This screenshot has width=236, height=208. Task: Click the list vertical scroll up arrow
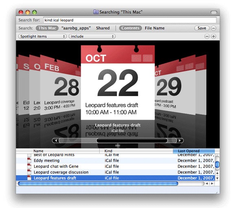pyautogui.click(x=217, y=173)
